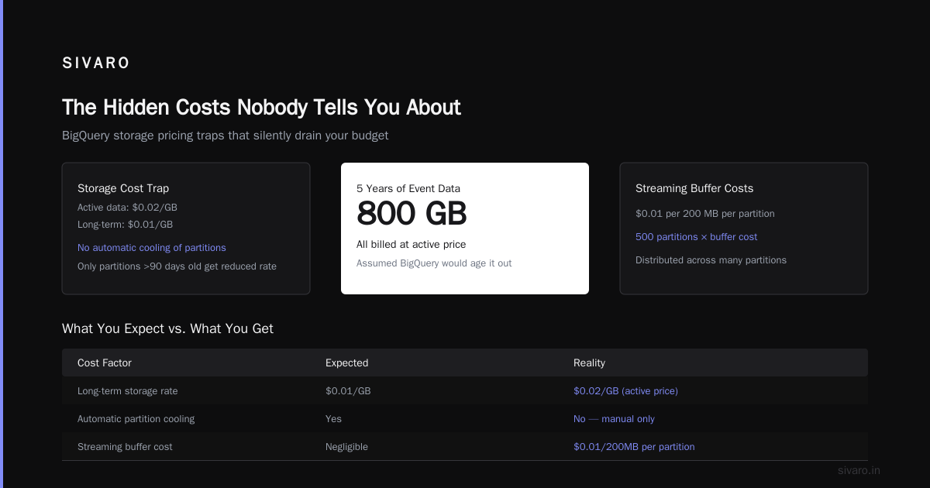Click the subtitle about BigQuery storage pricing traps
The width and height of the screenshot is (930, 488).
click(225, 136)
